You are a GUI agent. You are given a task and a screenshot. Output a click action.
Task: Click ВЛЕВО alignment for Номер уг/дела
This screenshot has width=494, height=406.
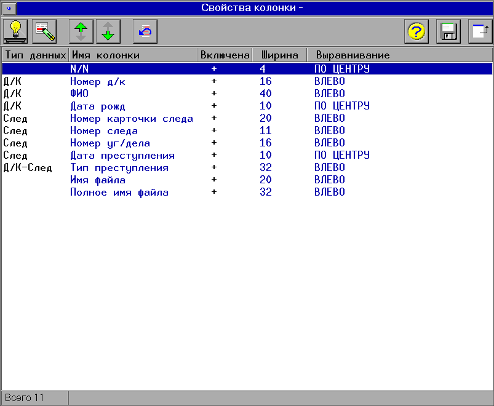(x=330, y=142)
